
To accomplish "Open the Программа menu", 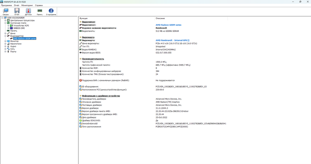I will point(6,5).
